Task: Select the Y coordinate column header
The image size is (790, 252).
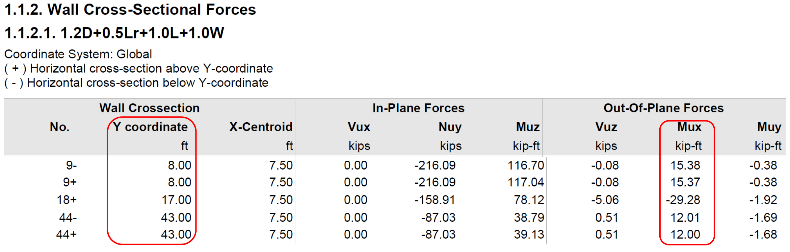Action: [150, 127]
